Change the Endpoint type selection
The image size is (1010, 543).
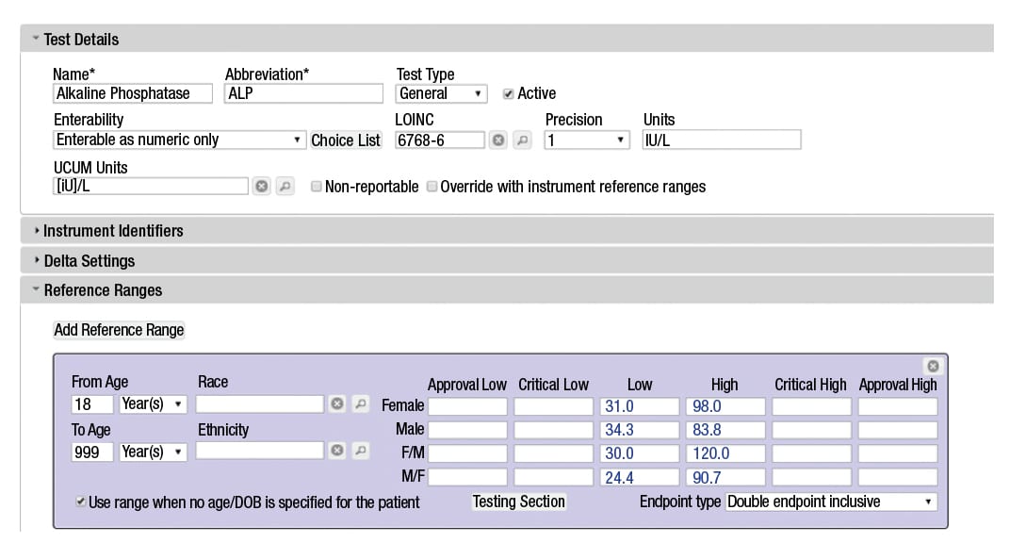tap(831, 502)
